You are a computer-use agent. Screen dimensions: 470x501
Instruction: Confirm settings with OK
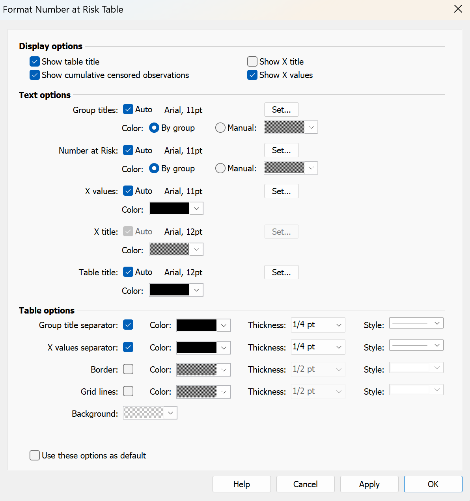point(433,484)
